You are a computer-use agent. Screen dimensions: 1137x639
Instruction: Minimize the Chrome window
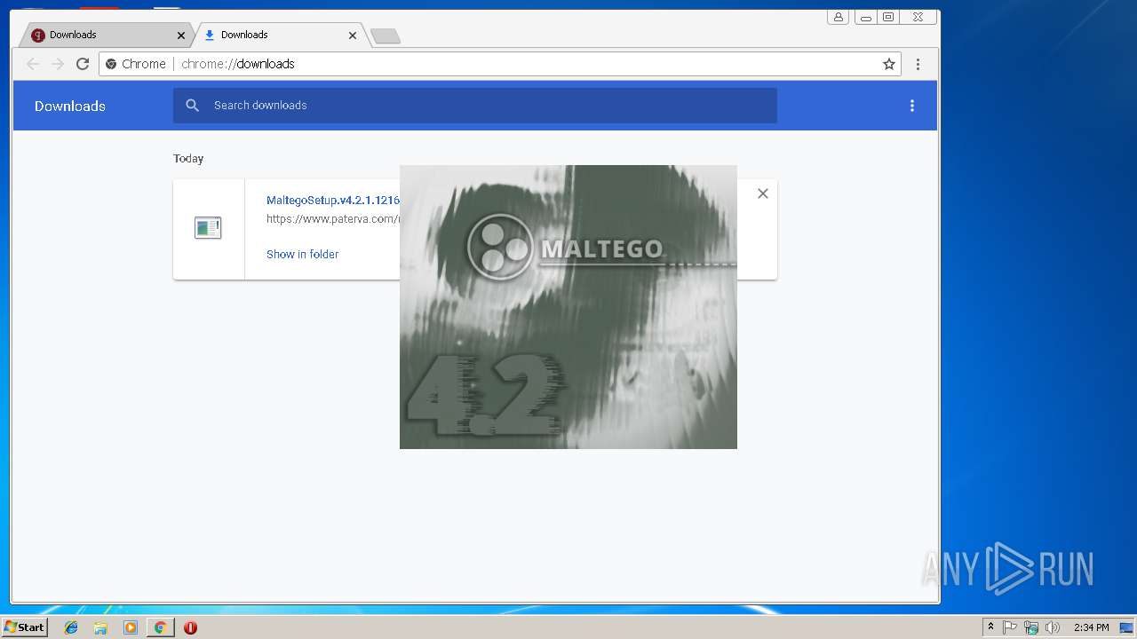point(865,17)
